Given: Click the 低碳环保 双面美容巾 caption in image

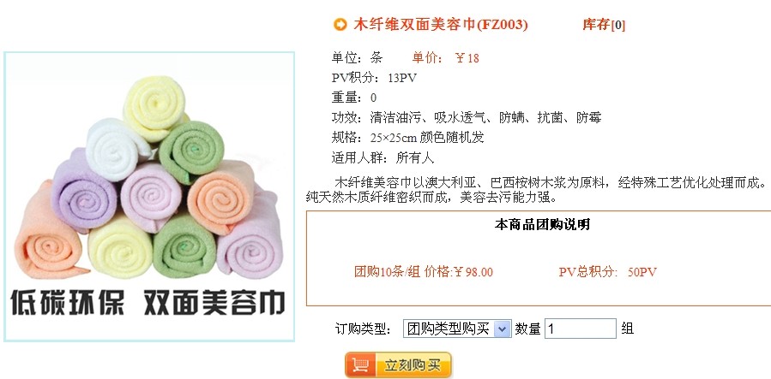Looking at the screenshot, I should click(148, 303).
